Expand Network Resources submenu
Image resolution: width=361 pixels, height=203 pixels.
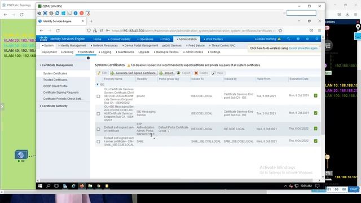(x=104, y=46)
